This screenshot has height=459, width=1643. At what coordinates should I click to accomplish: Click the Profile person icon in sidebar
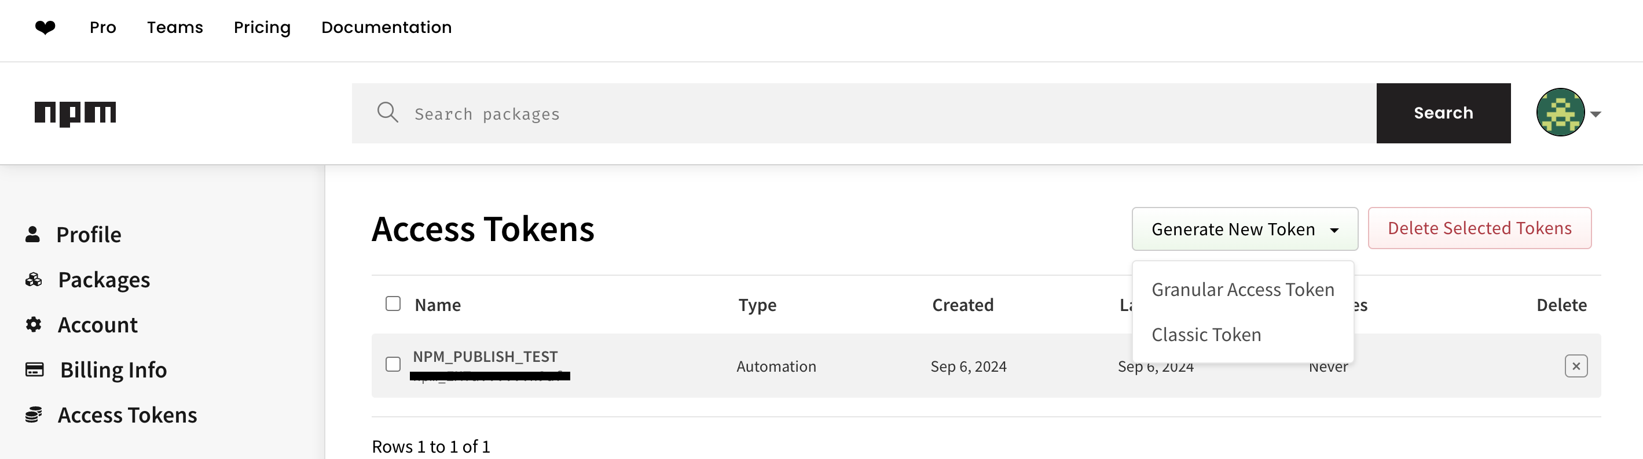click(x=32, y=234)
